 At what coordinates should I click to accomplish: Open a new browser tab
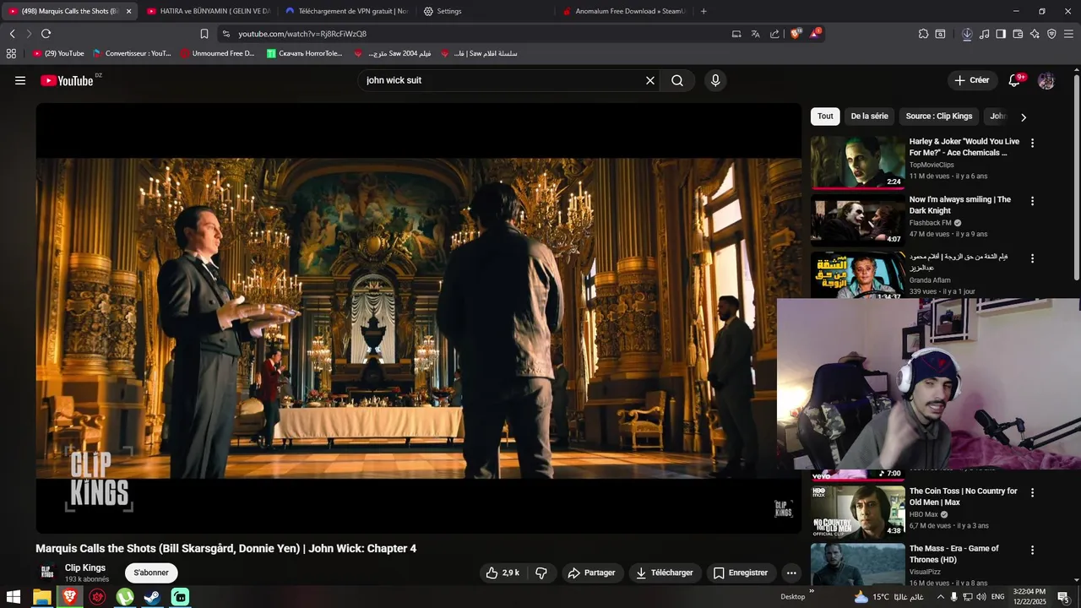pyautogui.click(x=703, y=11)
